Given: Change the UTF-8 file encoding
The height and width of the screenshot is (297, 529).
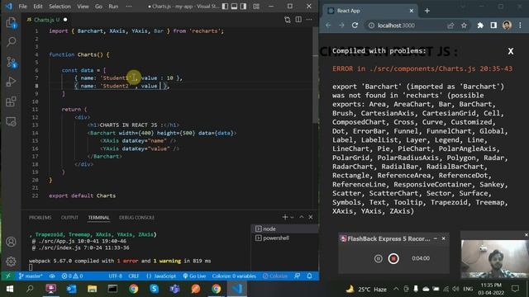Looking at the screenshot, I should coord(116,276).
